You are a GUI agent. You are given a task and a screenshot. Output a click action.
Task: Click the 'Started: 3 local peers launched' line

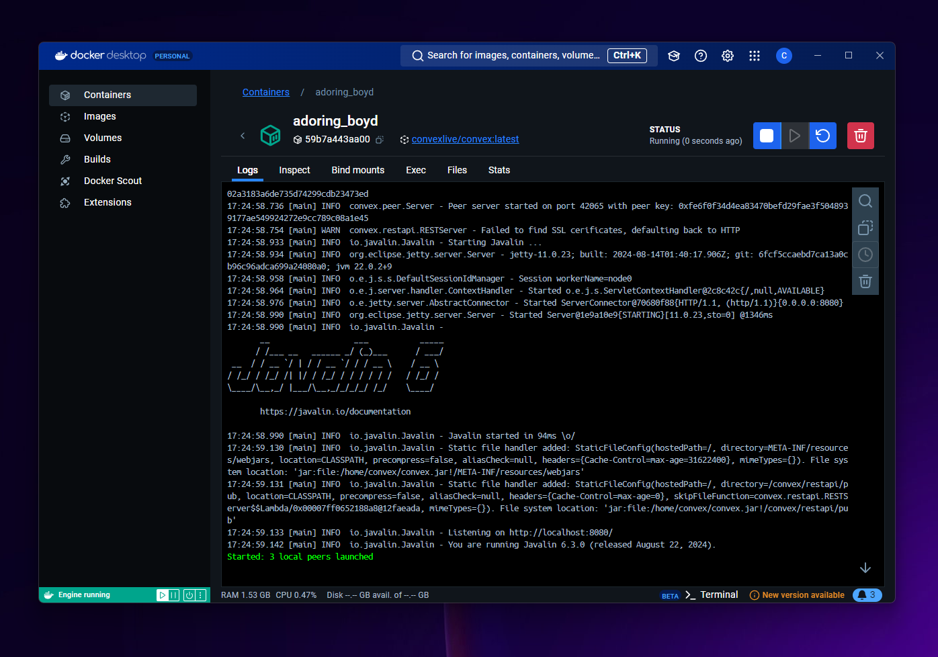pyautogui.click(x=300, y=557)
